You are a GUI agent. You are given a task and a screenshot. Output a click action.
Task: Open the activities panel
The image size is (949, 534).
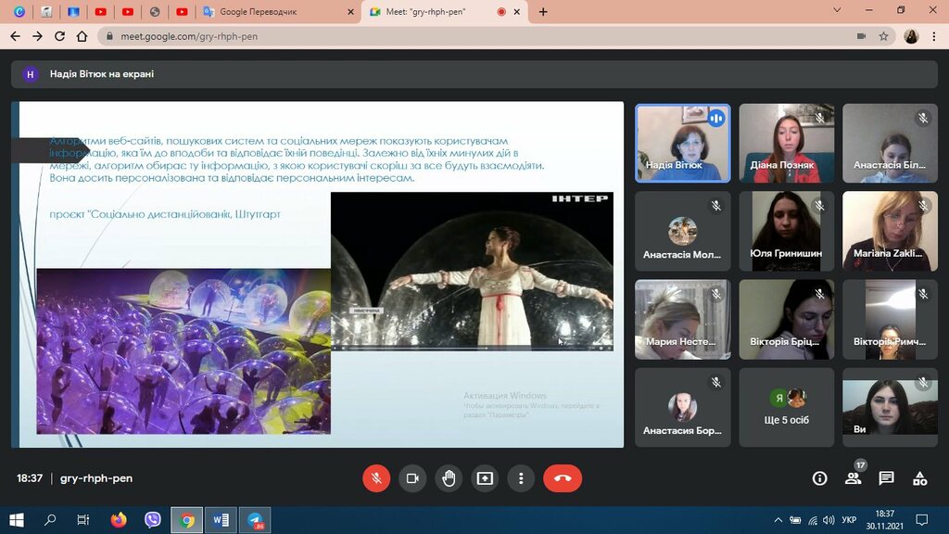pos(919,478)
